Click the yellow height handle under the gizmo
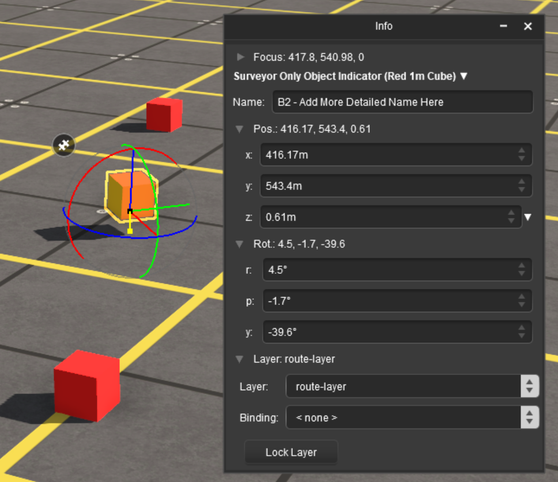 point(130,231)
